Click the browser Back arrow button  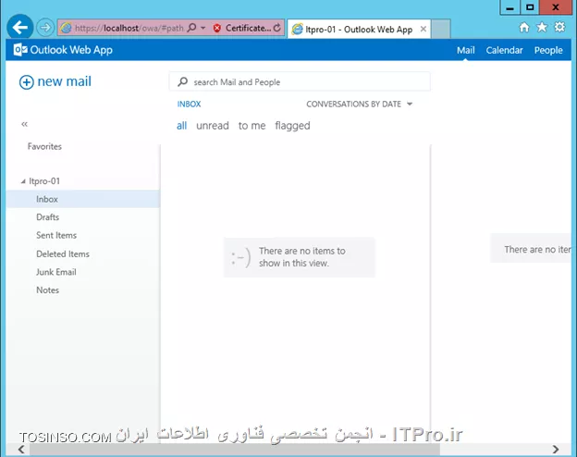pyautogui.click(x=20, y=27)
